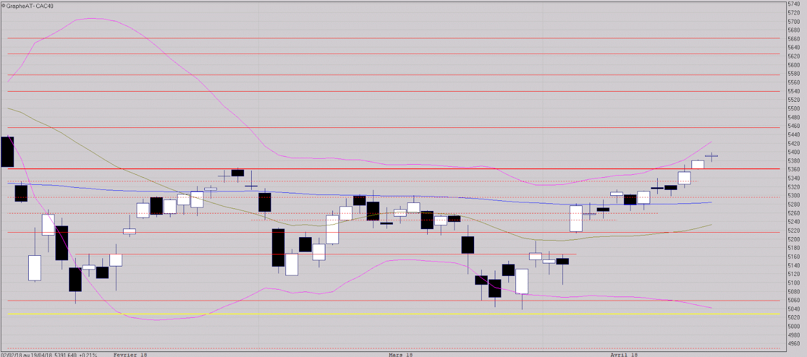Select the 5220 price axis label
Screen dimensions: 807x357
[x=793, y=231]
